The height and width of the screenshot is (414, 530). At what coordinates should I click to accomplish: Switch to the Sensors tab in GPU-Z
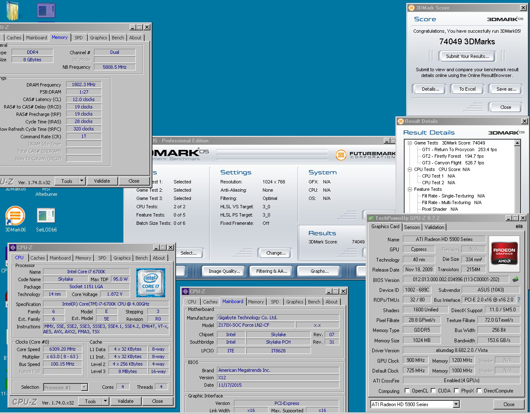[412, 227]
